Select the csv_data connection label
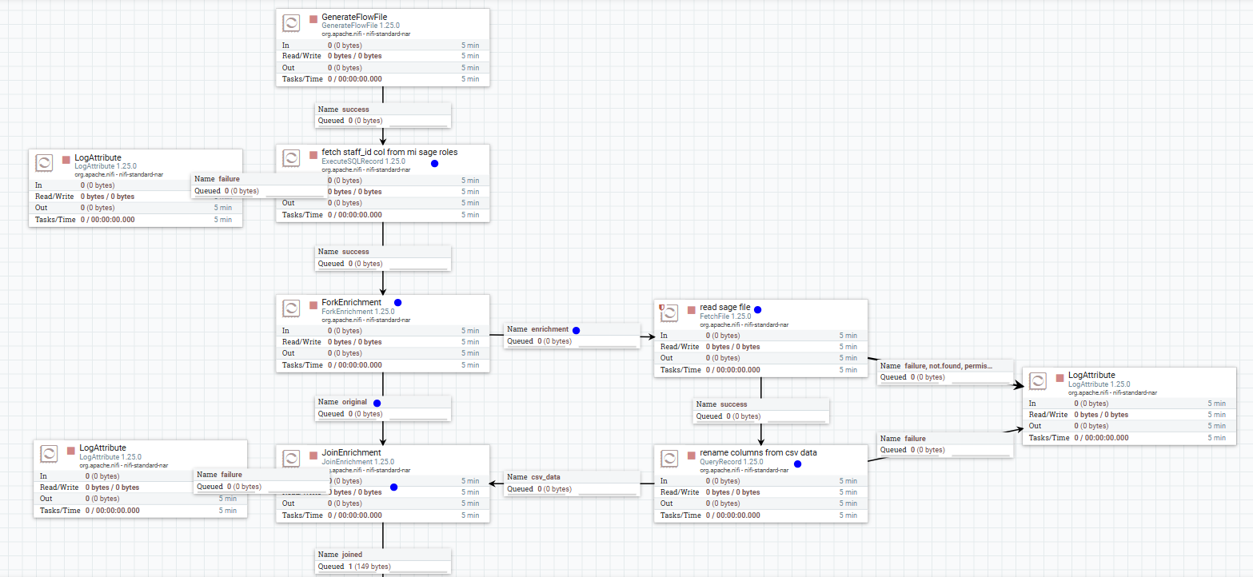Screen dimensions: 1253x577 click(x=572, y=481)
